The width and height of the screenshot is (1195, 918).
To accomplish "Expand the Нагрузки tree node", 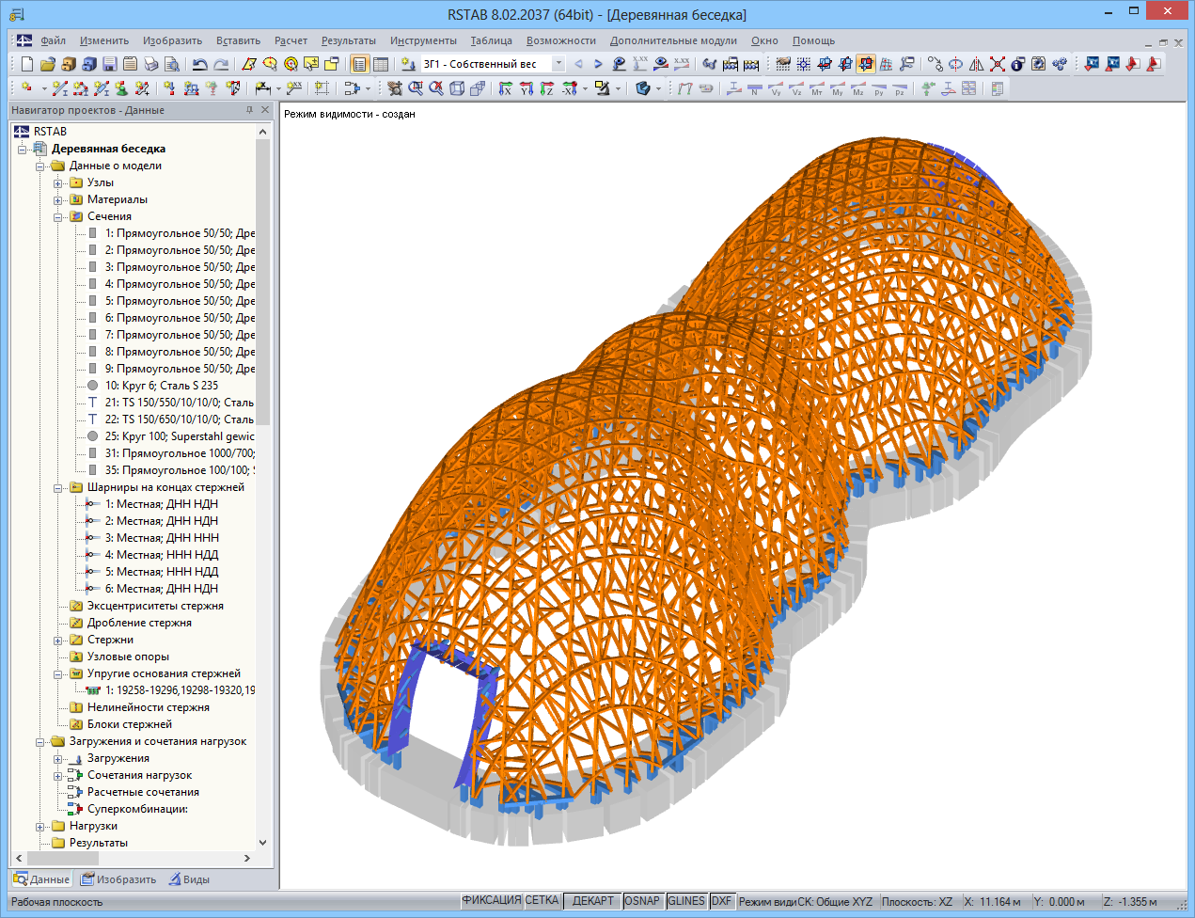I will point(40,827).
